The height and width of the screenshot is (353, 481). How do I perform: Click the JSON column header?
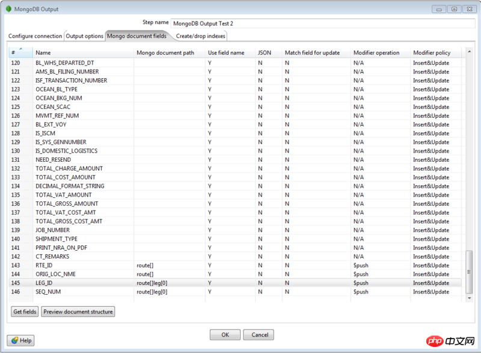tap(269, 52)
